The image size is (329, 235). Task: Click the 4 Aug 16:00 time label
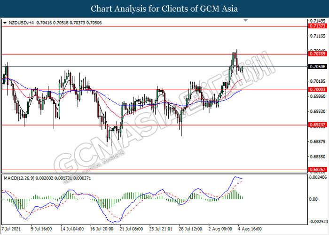point(250,229)
